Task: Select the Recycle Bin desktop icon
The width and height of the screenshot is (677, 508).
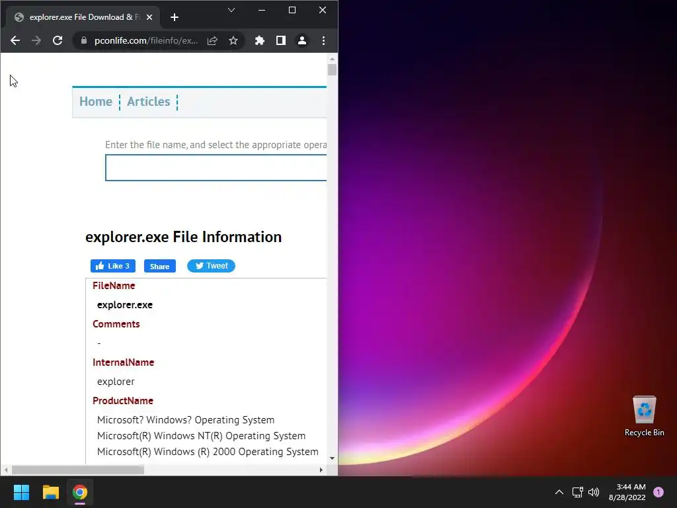Action: pos(644,417)
